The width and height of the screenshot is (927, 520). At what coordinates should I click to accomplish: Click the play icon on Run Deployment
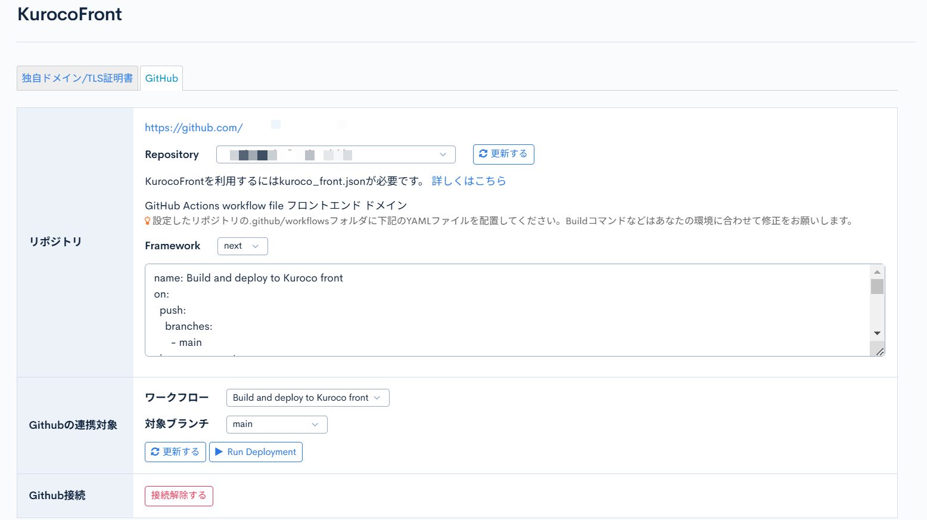pos(219,451)
